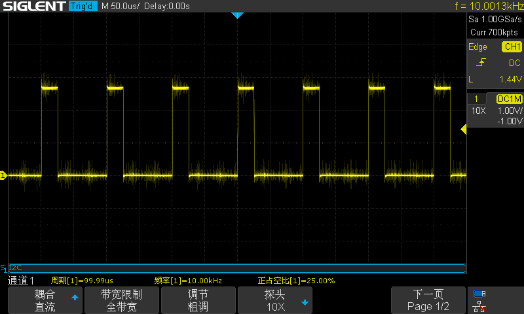This screenshot has height=314, width=524.
Task: Click the USB device status icon
Action: 479,294
